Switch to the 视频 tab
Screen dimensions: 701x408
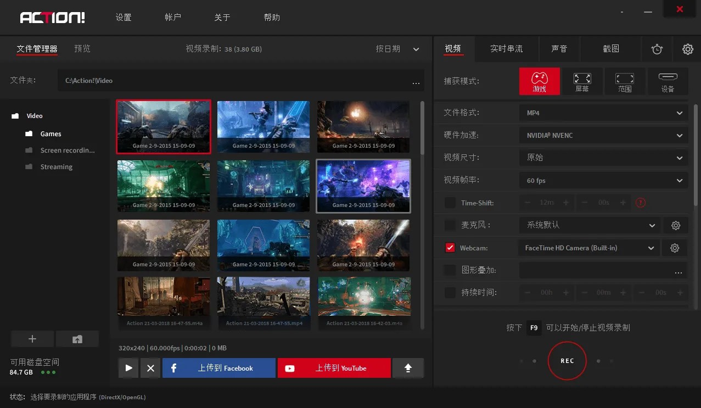tap(453, 49)
